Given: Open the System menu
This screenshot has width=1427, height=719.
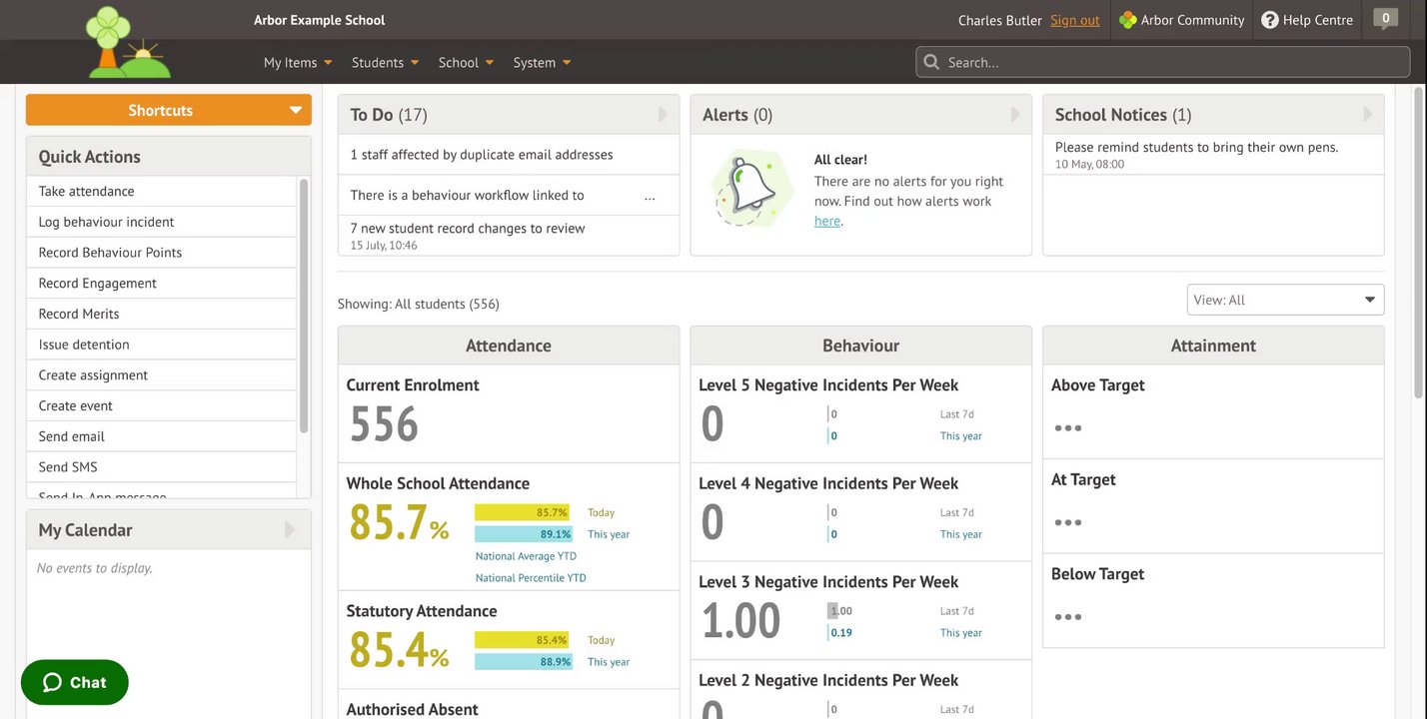Looking at the screenshot, I should tap(542, 62).
